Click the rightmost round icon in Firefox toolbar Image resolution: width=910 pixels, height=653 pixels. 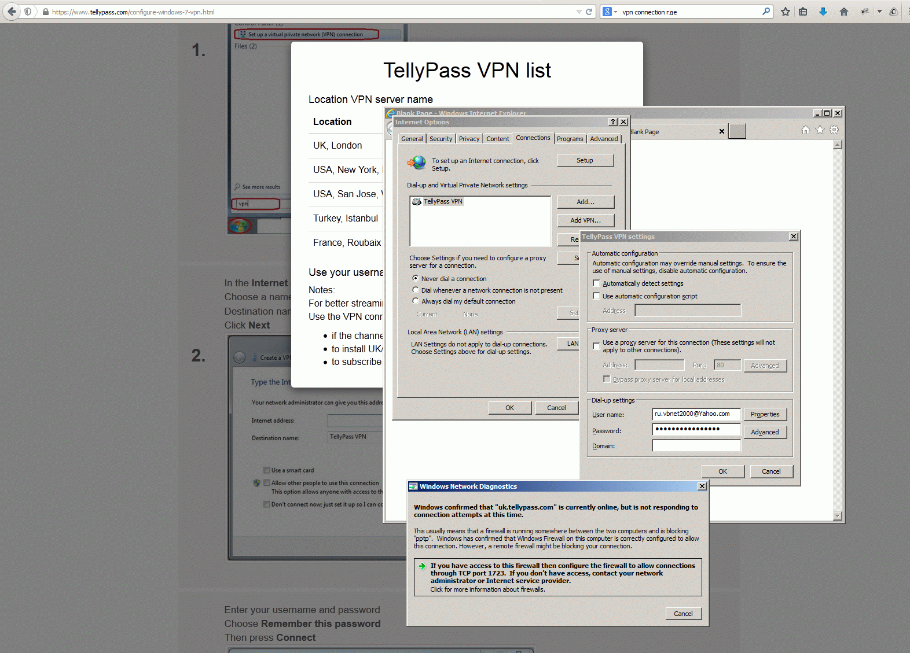tap(894, 12)
